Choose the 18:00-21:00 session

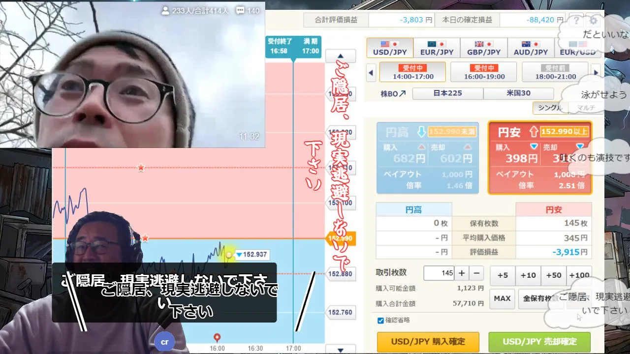click(x=555, y=72)
